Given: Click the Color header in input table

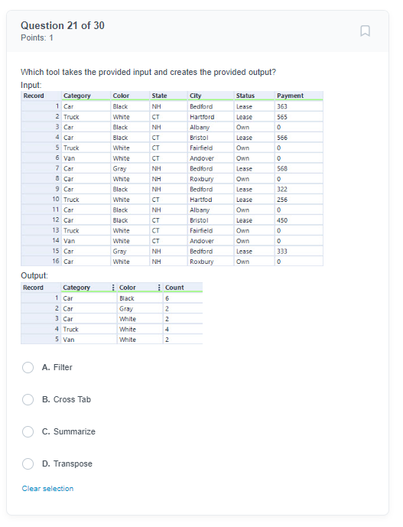Looking at the screenshot, I should [x=130, y=96].
